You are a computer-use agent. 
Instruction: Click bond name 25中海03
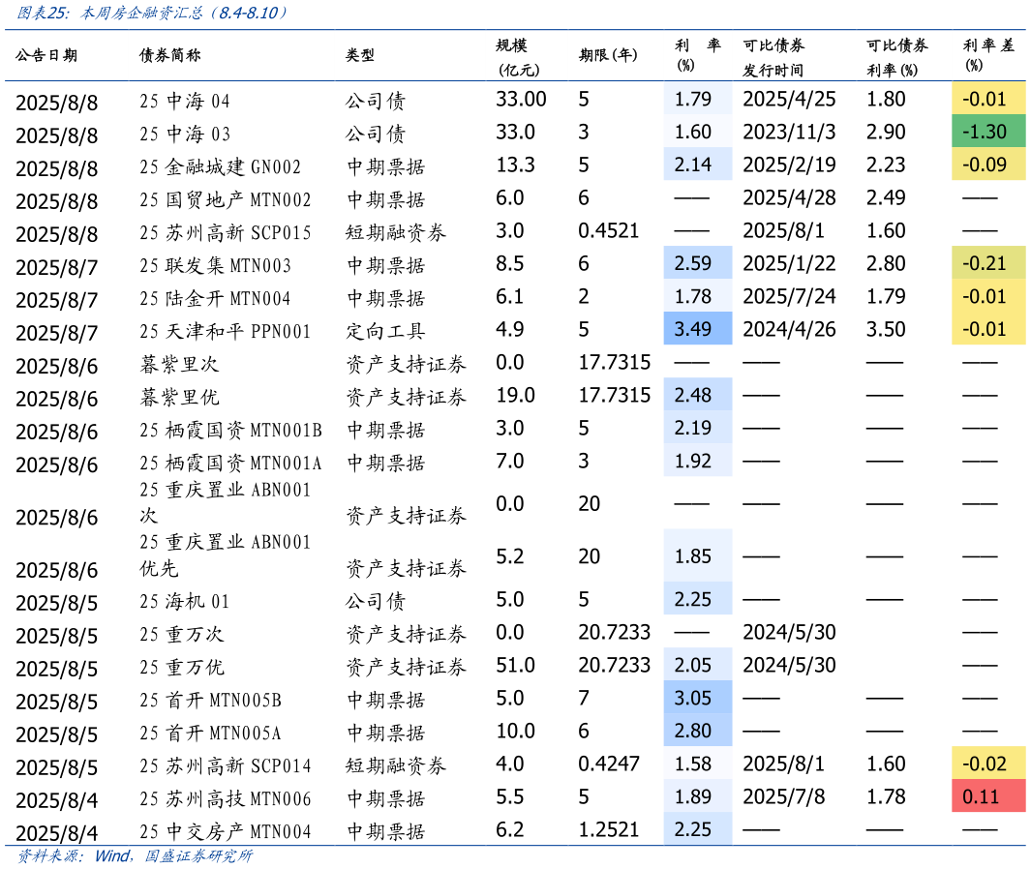click(x=185, y=135)
